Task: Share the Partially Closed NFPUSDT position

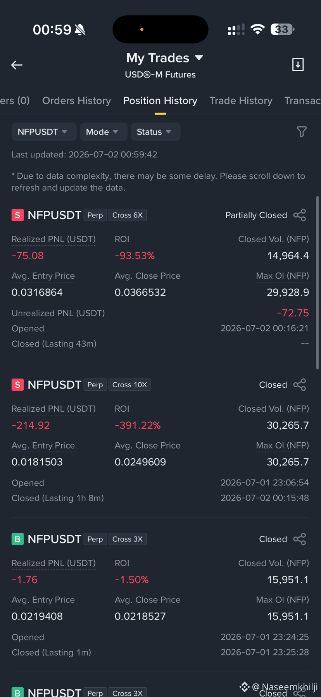Action: click(300, 215)
